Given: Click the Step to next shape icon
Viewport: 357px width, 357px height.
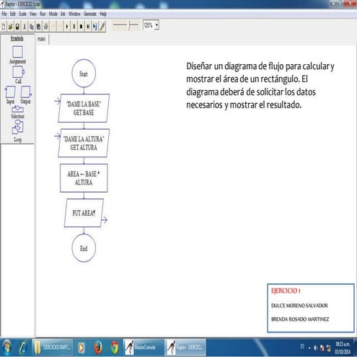Looking at the screenshot, I should 88,27.
